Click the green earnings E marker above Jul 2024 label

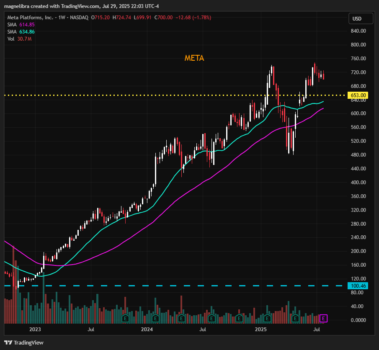coord(211,318)
